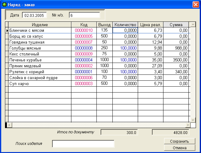Select price cell for Пряник медовый
Viewport: 201px width, 153px height.
tap(150, 66)
